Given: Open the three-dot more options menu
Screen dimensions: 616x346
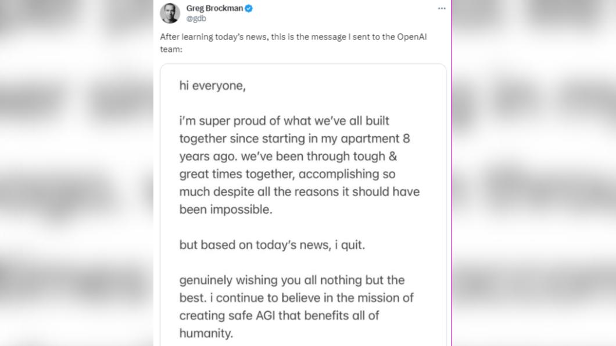Looking at the screenshot, I should point(442,8).
